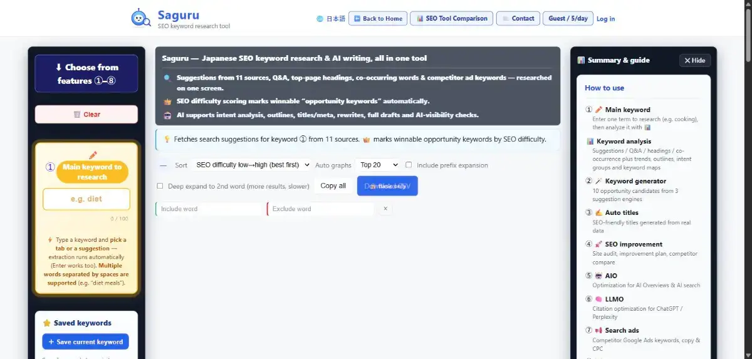Screen dimensions: 752x359
Task: Click the How to use heading
Action: tap(604, 88)
